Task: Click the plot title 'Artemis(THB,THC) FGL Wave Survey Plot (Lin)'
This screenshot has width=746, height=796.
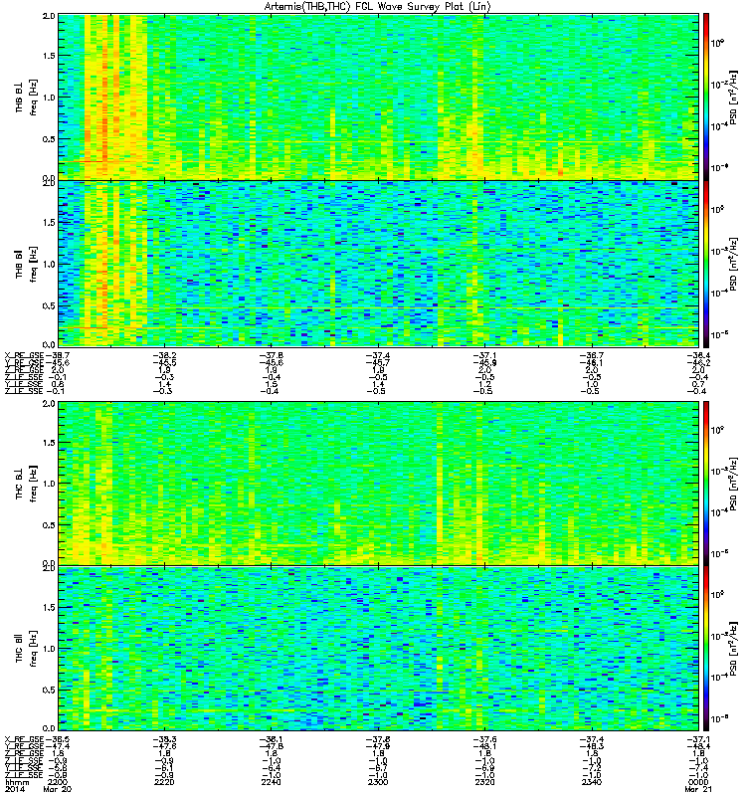Action: click(x=377, y=7)
